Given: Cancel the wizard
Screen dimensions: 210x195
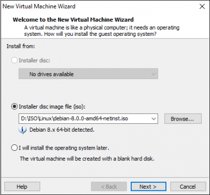Looking at the screenshot, I should pos(188,187).
